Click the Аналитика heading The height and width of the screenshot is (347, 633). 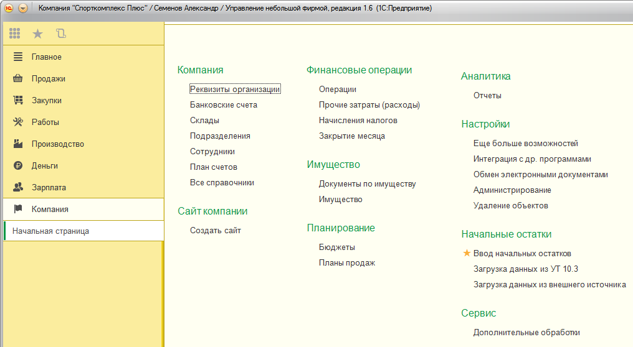pyautogui.click(x=485, y=76)
